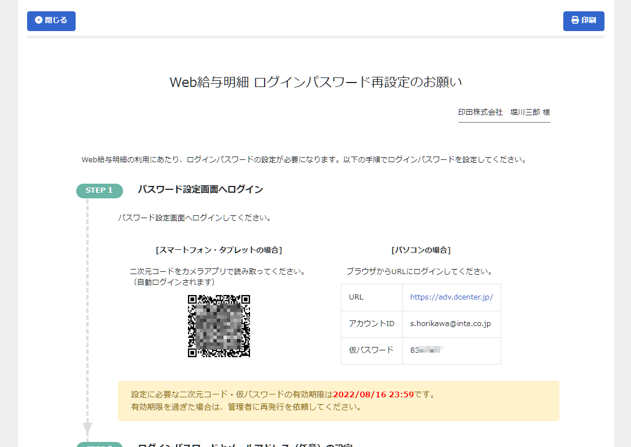Click the 印刷 print button
This screenshot has height=447, width=631.
coord(584,21)
